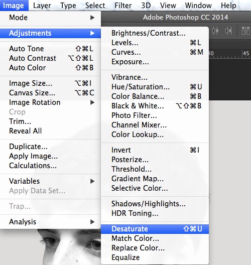Open the Threshold adjustment
Image resolution: width=251 pixels, height=265 pixels.
coord(155,169)
